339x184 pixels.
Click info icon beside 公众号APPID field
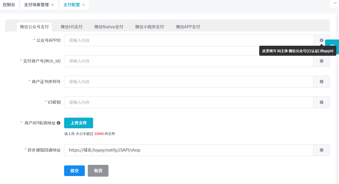322,40
